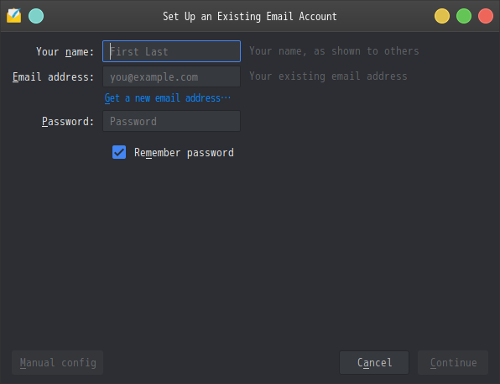Click the 'Remember password' label text
This screenshot has width=500, height=384.
point(184,153)
